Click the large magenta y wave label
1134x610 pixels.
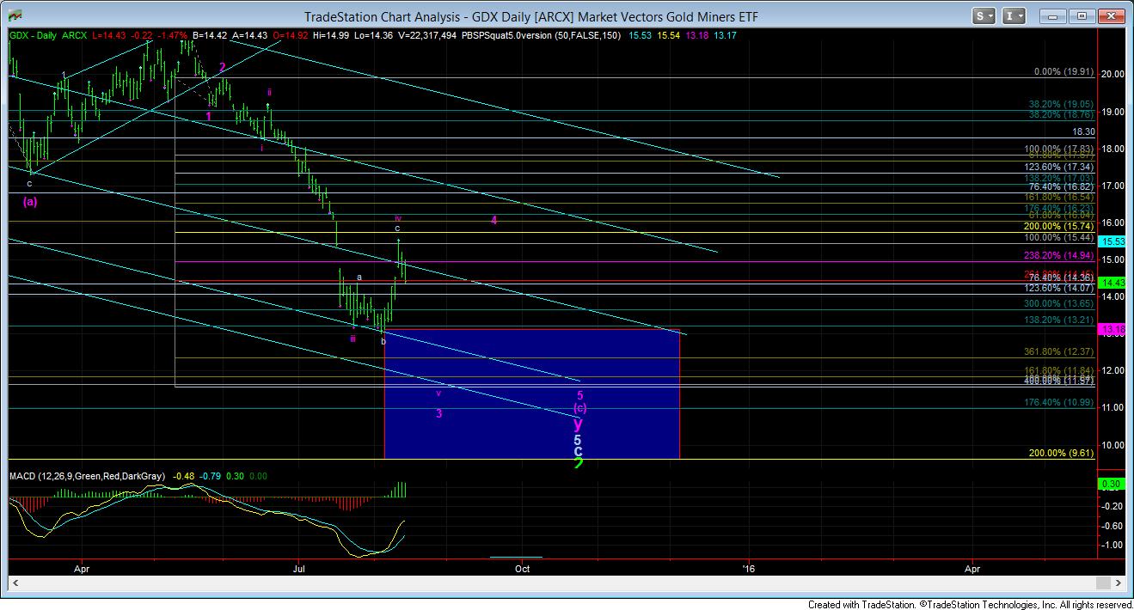pos(579,423)
